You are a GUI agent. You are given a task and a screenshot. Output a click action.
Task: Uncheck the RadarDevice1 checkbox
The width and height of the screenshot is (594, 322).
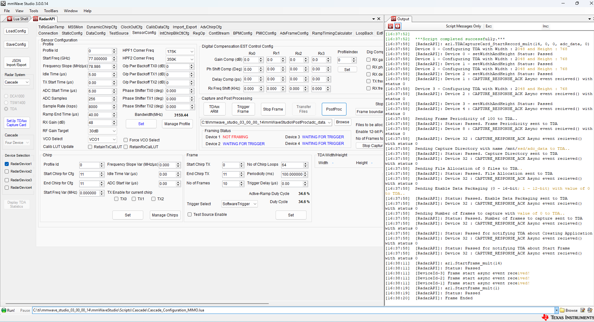click(7, 164)
